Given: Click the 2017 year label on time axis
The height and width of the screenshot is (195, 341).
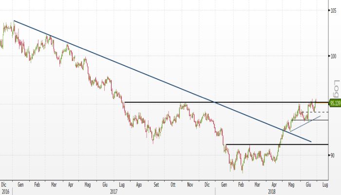Looking at the screenshot, I should [114, 192].
